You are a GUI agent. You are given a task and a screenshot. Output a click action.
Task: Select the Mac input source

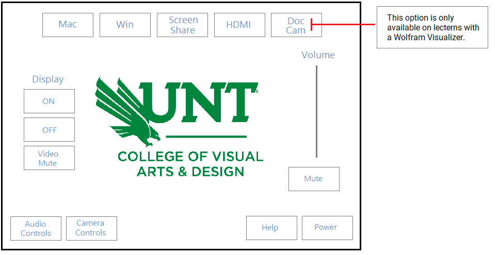tap(68, 25)
